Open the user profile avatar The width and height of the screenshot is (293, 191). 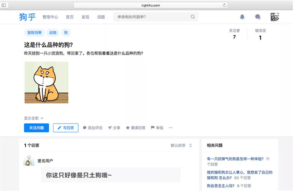tap(275, 17)
